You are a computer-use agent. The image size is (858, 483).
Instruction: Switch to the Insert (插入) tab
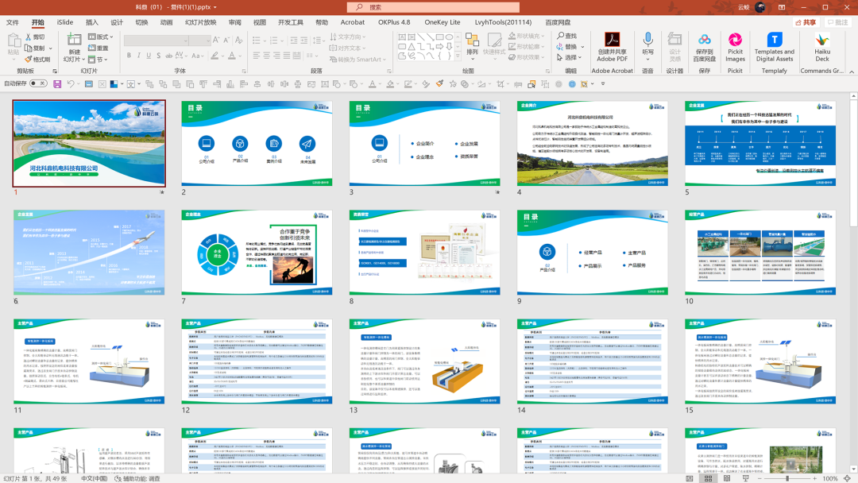92,22
